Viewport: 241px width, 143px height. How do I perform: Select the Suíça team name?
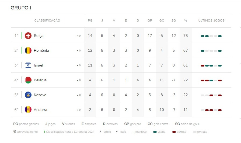point(39,36)
